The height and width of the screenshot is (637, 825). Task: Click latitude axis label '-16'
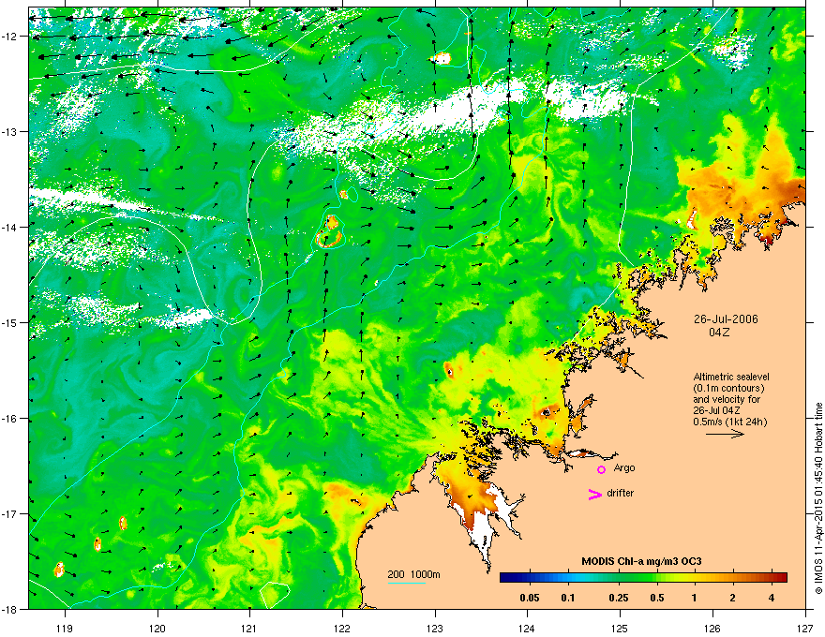click(9, 419)
